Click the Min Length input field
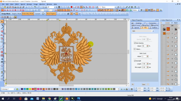This screenshot has width=181, height=101. (x=144, y=67)
